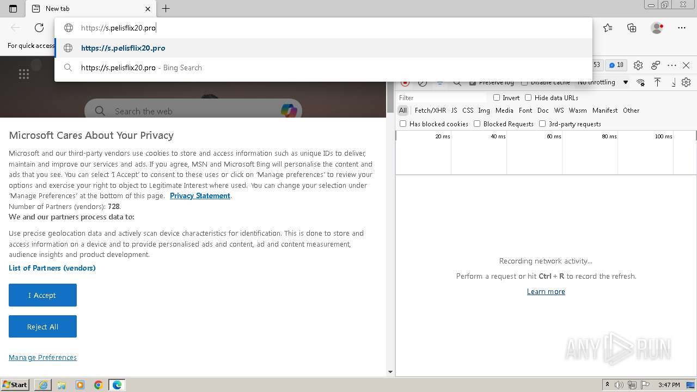Choose the Bing Search suggestion for pelisflix20

(x=323, y=68)
